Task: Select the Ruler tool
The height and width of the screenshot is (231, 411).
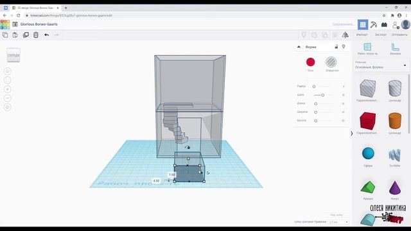Action: (x=396, y=49)
